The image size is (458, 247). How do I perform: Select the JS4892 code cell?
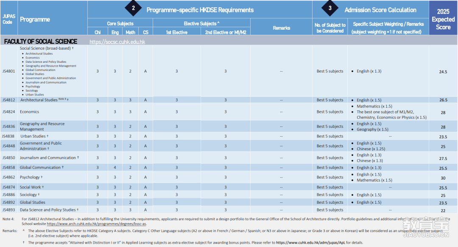click(9, 202)
